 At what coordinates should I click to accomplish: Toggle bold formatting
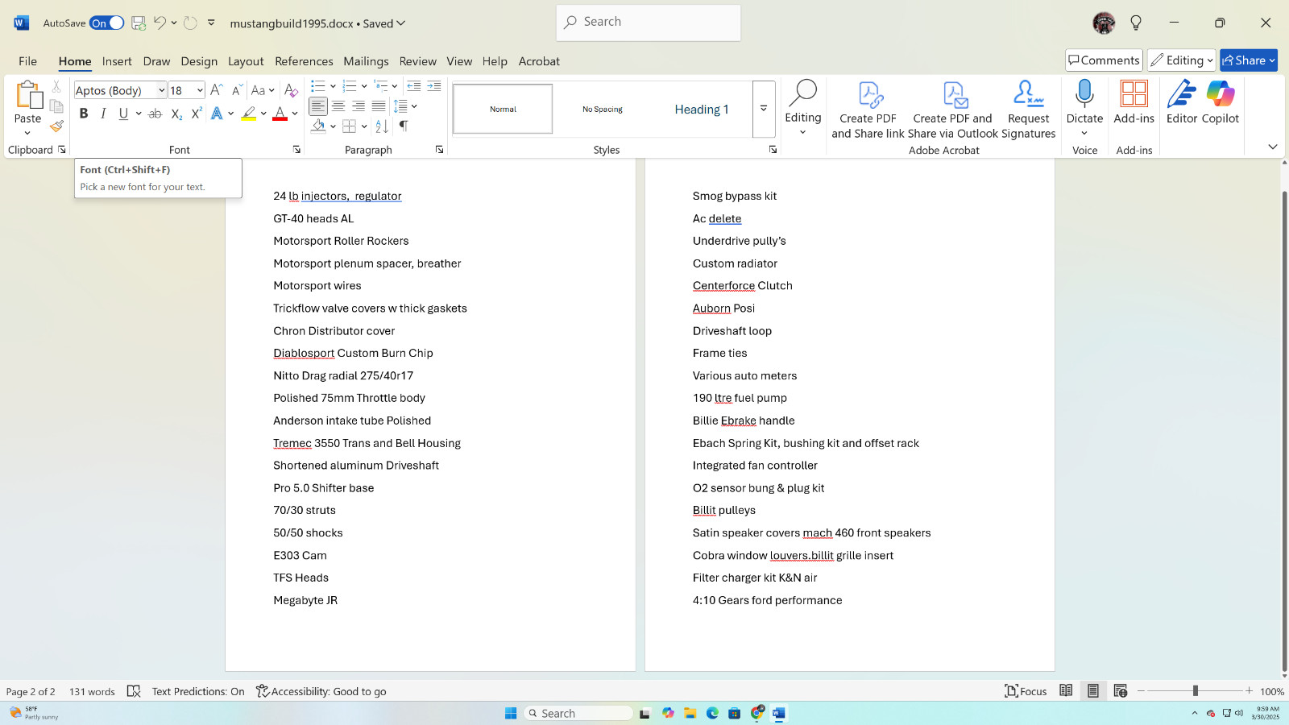coord(84,114)
